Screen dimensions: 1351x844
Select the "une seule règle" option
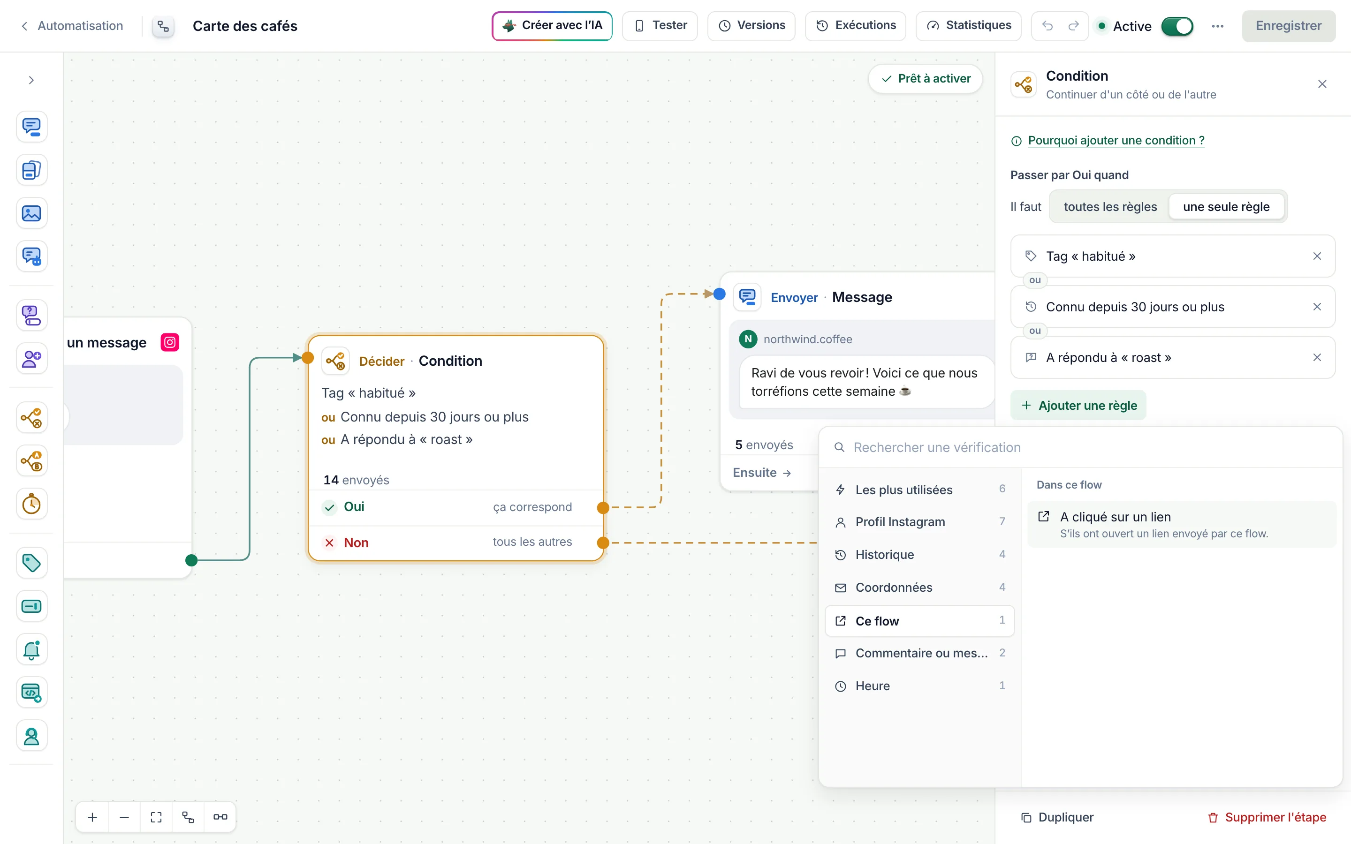coord(1226,206)
